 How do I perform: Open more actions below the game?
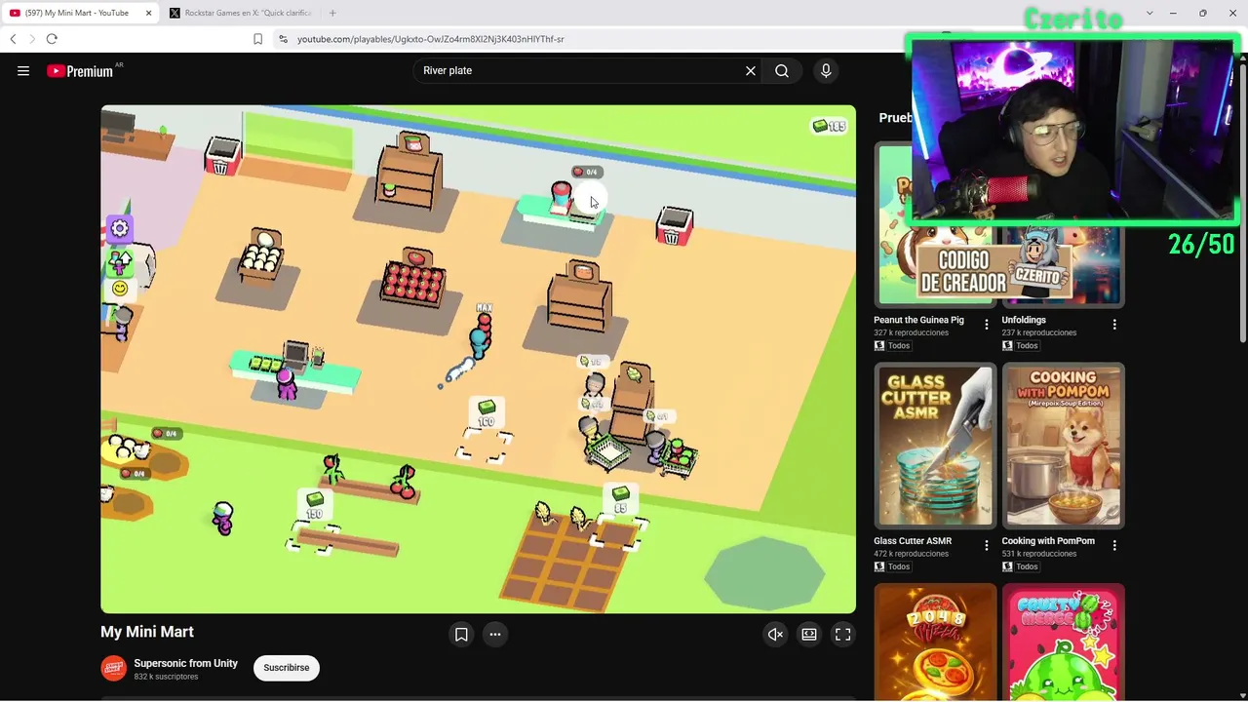coord(495,635)
